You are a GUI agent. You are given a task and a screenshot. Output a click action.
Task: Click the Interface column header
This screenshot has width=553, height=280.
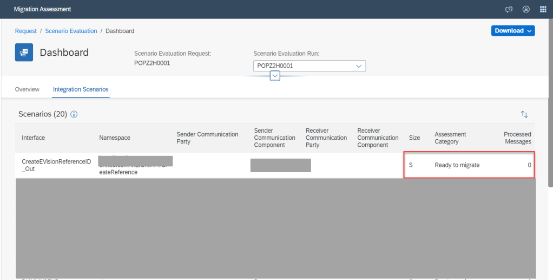[x=34, y=138]
